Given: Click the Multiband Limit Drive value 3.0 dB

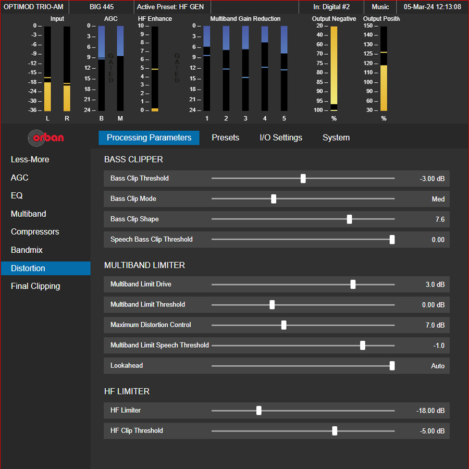Looking at the screenshot, I should pyautogui.click(x=435, y=285).
